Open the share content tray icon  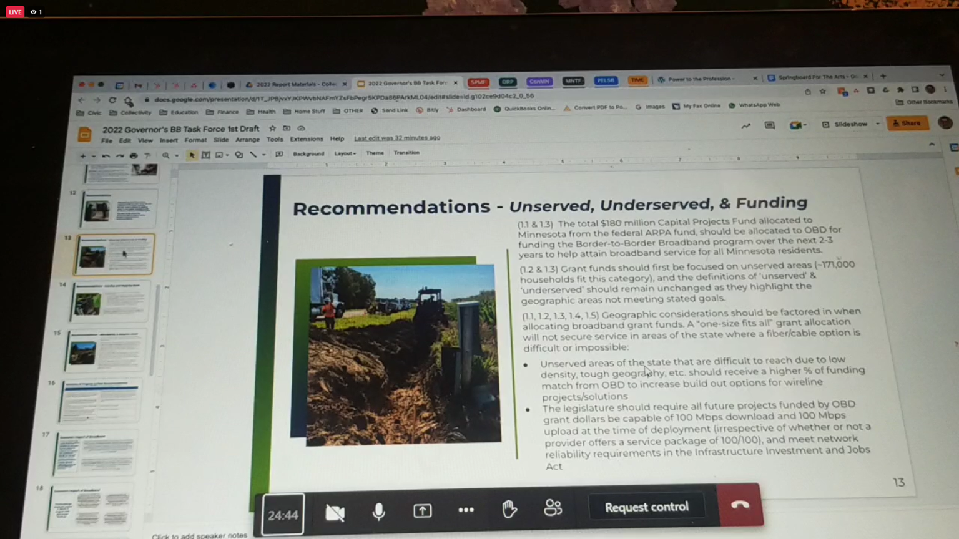(423, 511)
